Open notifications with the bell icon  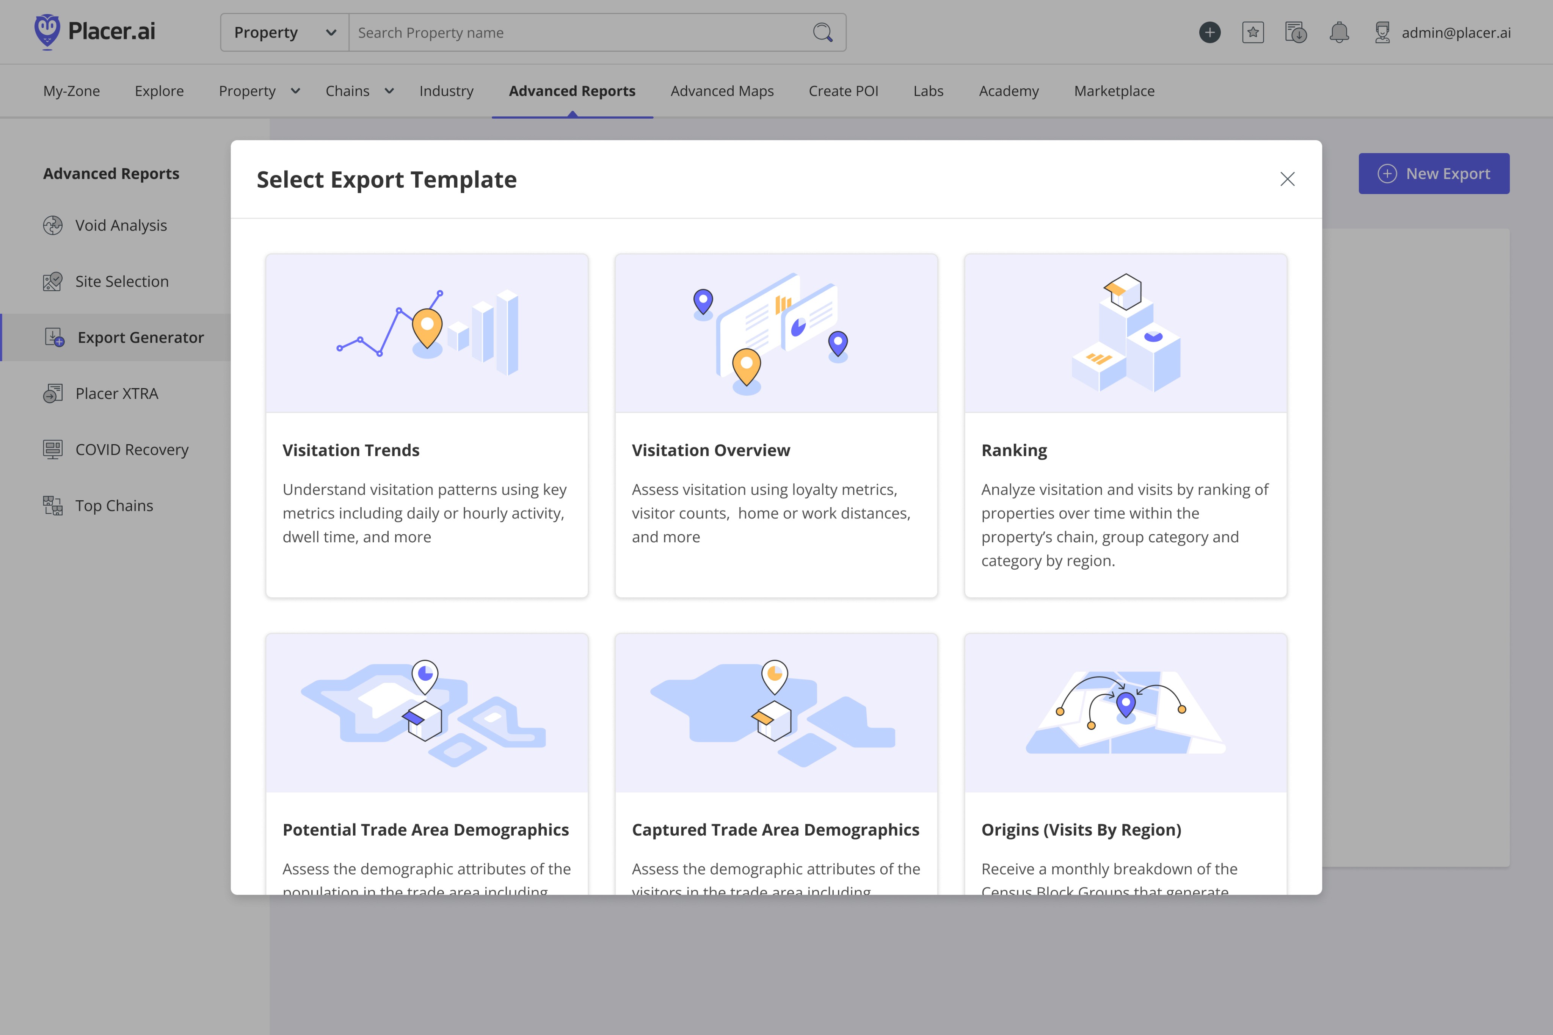click(1340, 32)
